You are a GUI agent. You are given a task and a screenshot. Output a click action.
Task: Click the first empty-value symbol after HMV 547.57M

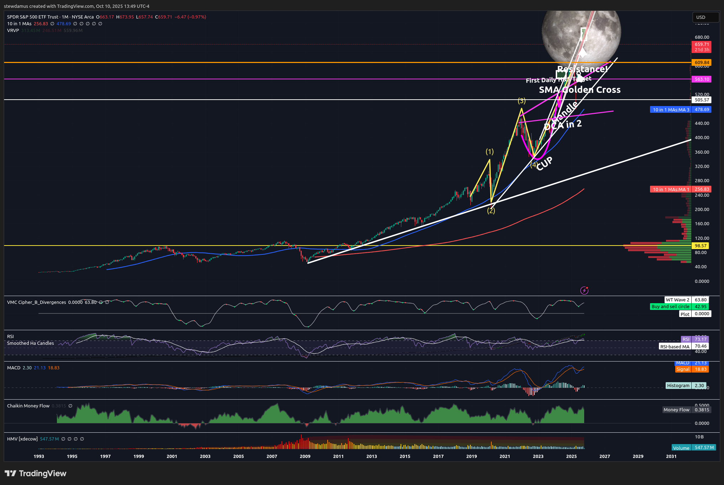[63, 439]
